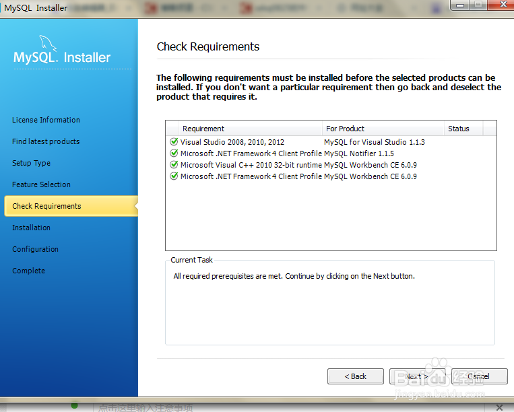Click the Back button
Screen dimensions: 514x412
(355, 376)
